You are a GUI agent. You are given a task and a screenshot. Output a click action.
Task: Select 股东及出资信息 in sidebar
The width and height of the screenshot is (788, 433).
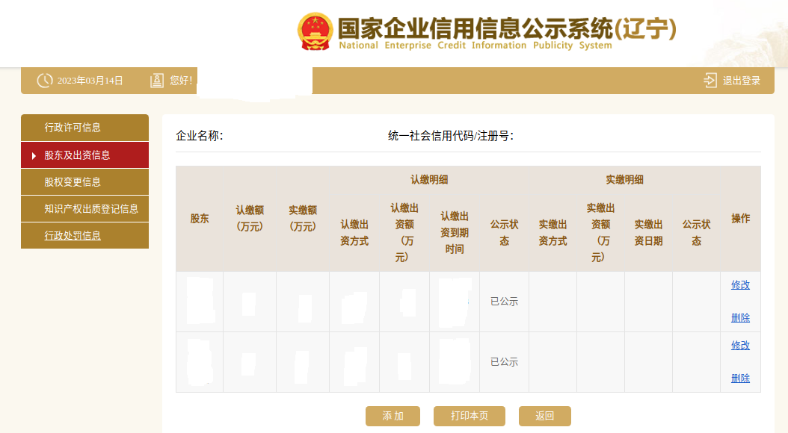click(85, 155)
